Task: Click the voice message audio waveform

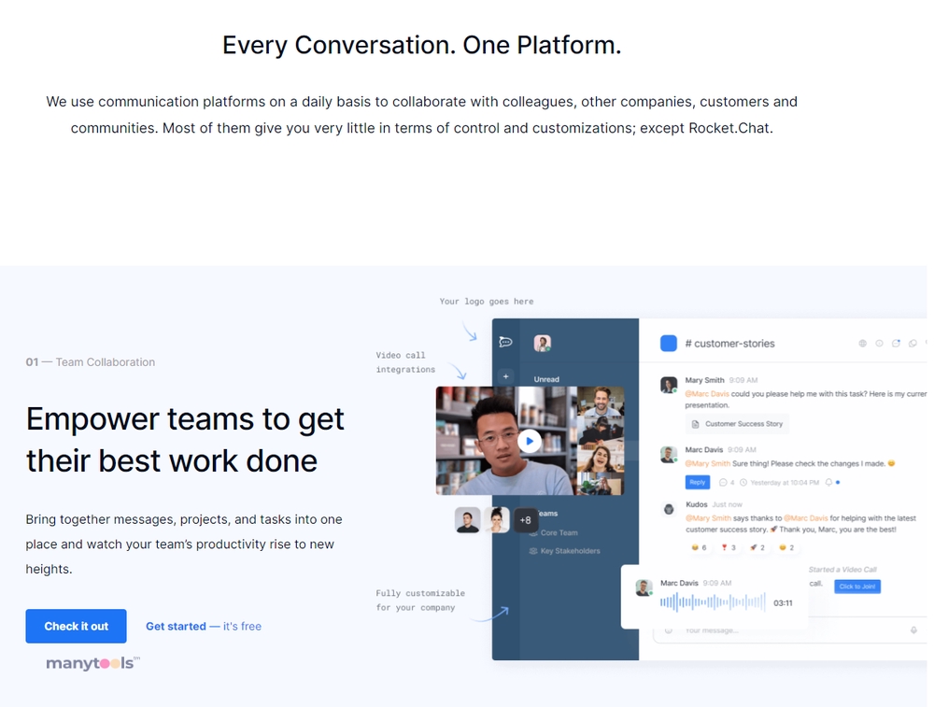Action: [x=713, y=602]
